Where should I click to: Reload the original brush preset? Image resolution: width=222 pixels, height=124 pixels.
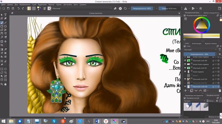125,8
